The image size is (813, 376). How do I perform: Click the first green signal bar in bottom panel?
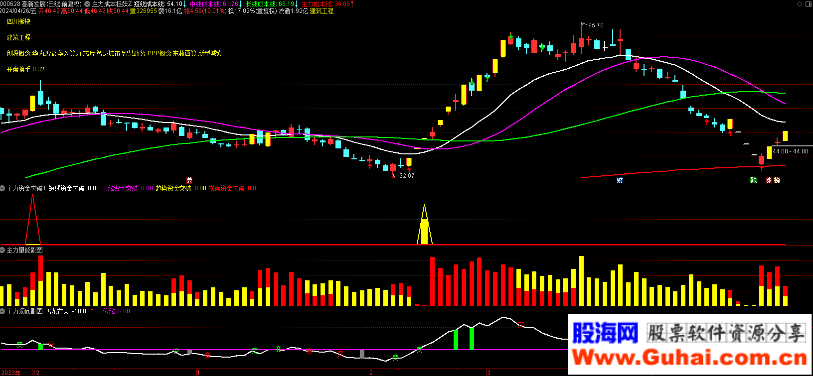click(x=41, y=346)
